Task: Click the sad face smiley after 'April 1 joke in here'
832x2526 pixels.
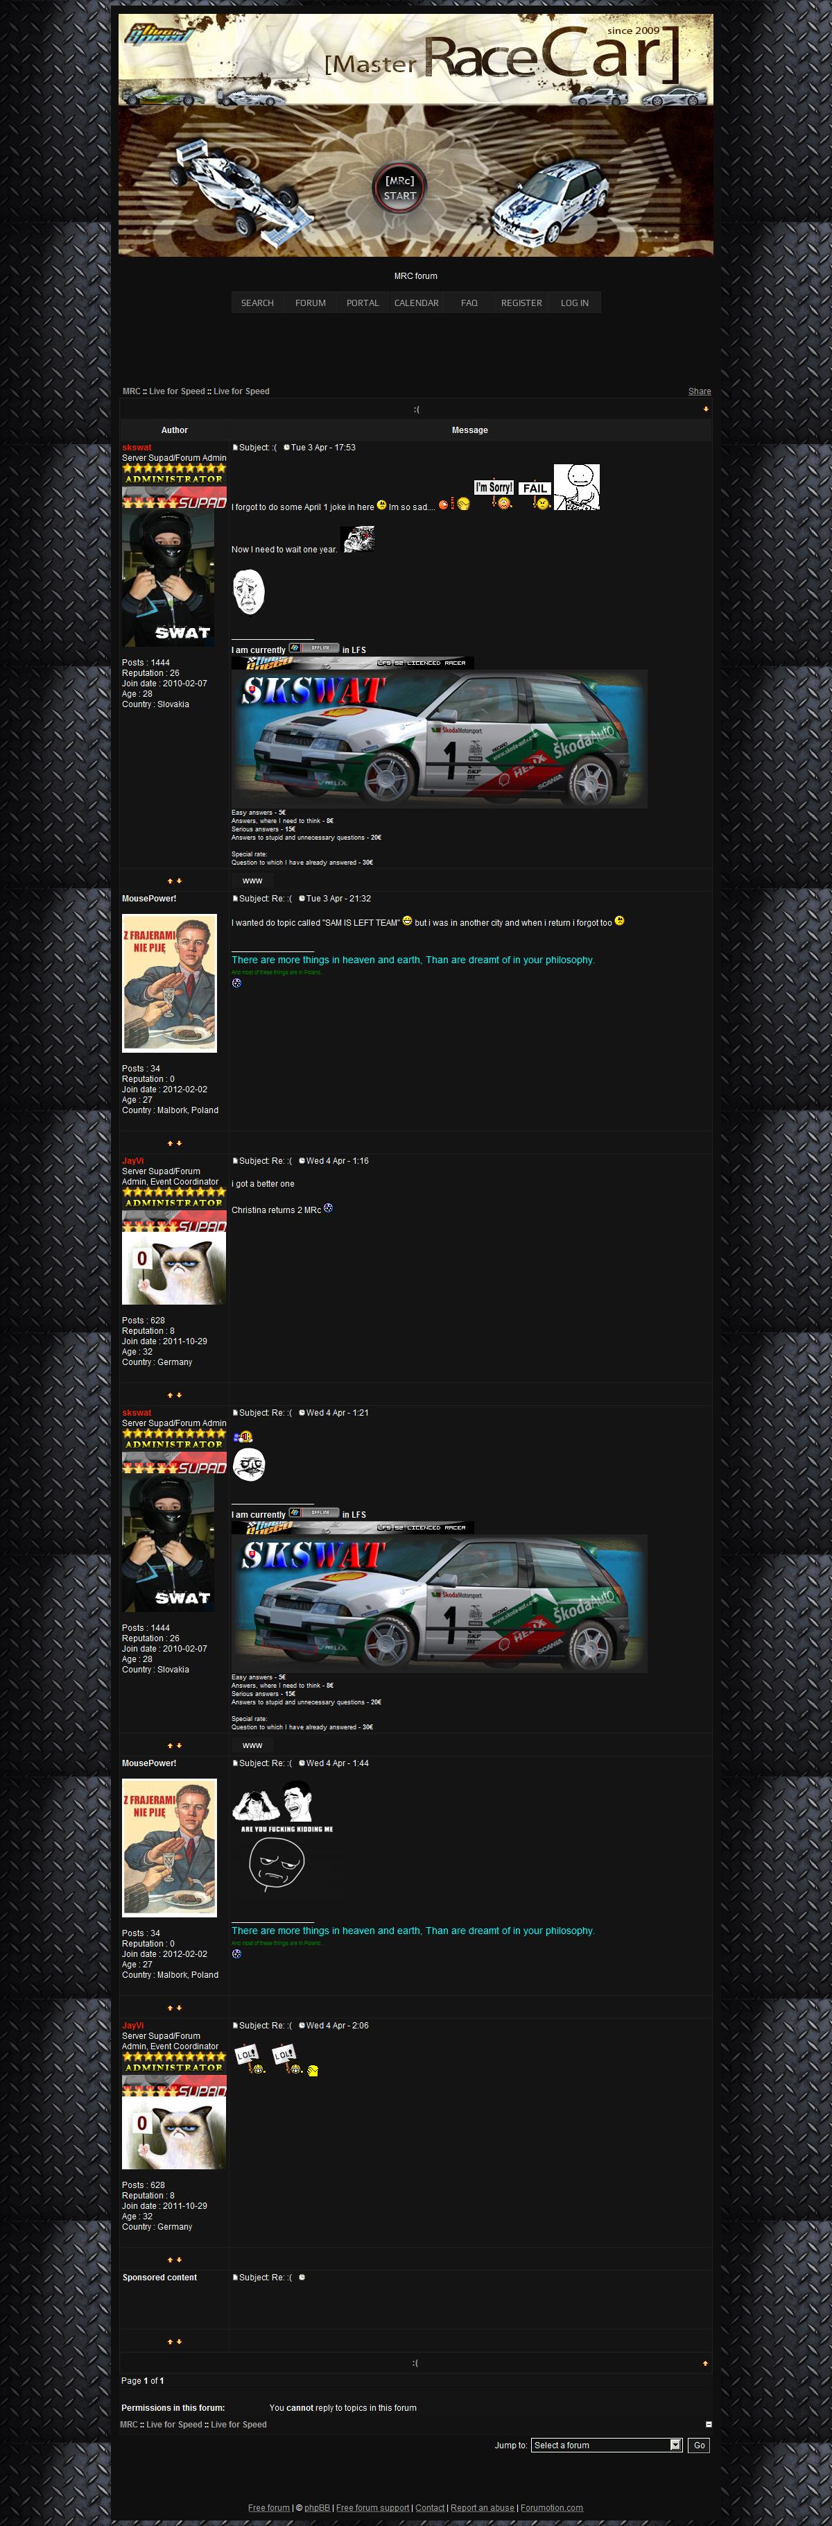Action: tap(381, 505)
